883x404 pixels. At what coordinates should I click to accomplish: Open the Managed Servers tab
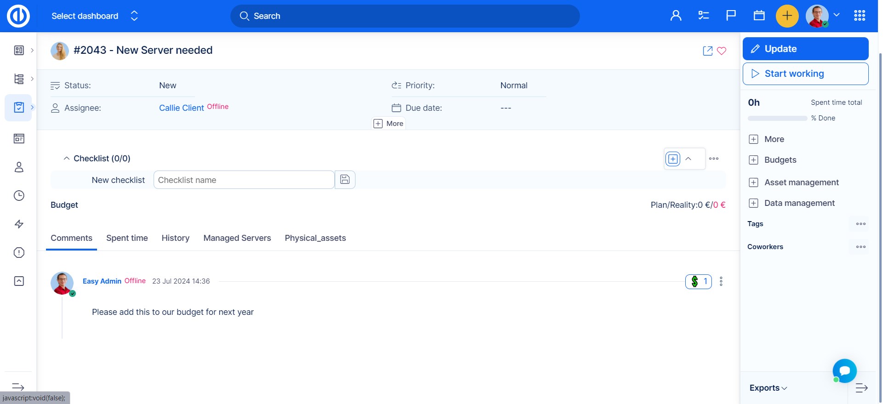(x=237, y=238)
